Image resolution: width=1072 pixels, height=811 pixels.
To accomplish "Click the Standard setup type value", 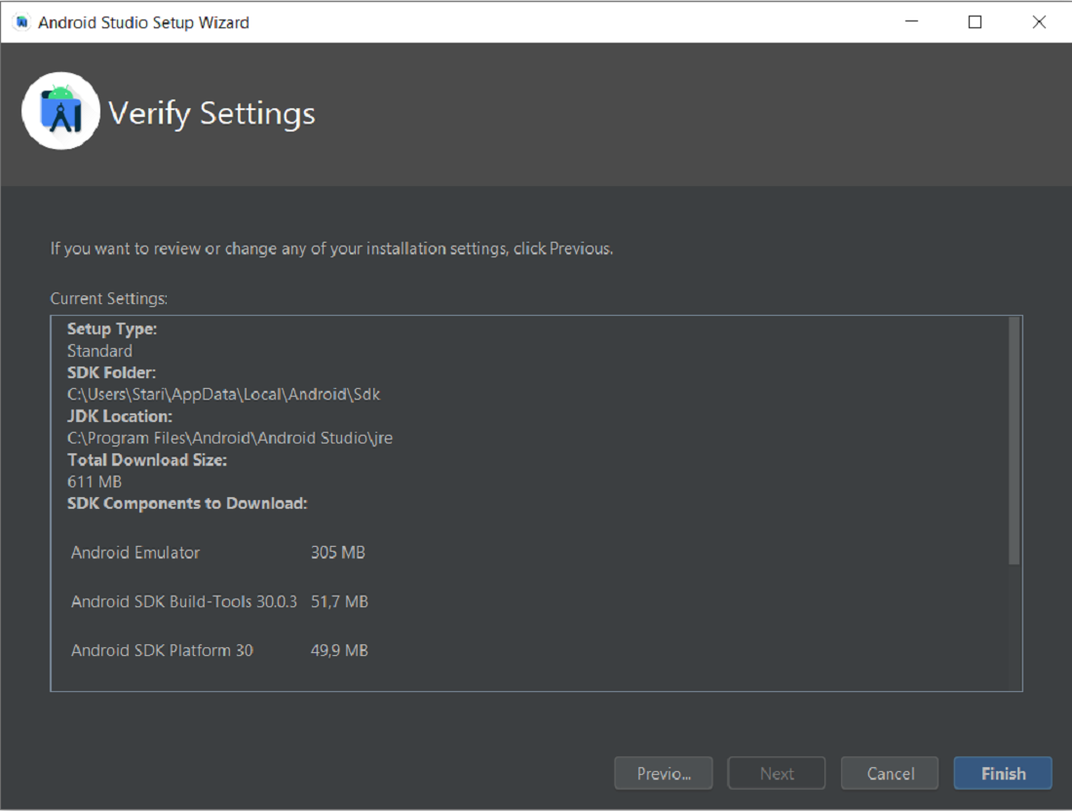I will (99, 352).
